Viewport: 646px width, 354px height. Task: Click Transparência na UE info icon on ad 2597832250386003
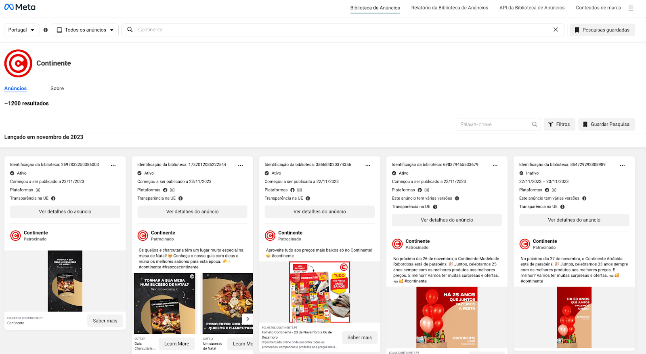pyautogui.click(x=53, y=198)
